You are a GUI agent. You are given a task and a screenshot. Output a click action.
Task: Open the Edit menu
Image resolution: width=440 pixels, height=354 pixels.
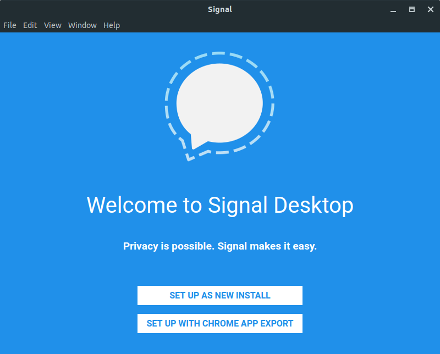pyautogui.click(x=30, y=25)
